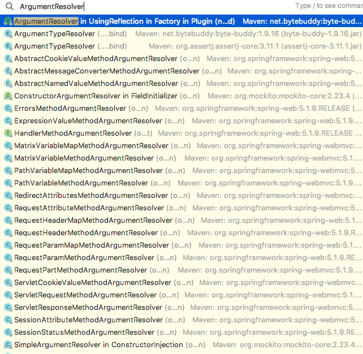
Task: Open AbstractNamedValueMethodArgumentResolver result
Action: pos(181,83)
